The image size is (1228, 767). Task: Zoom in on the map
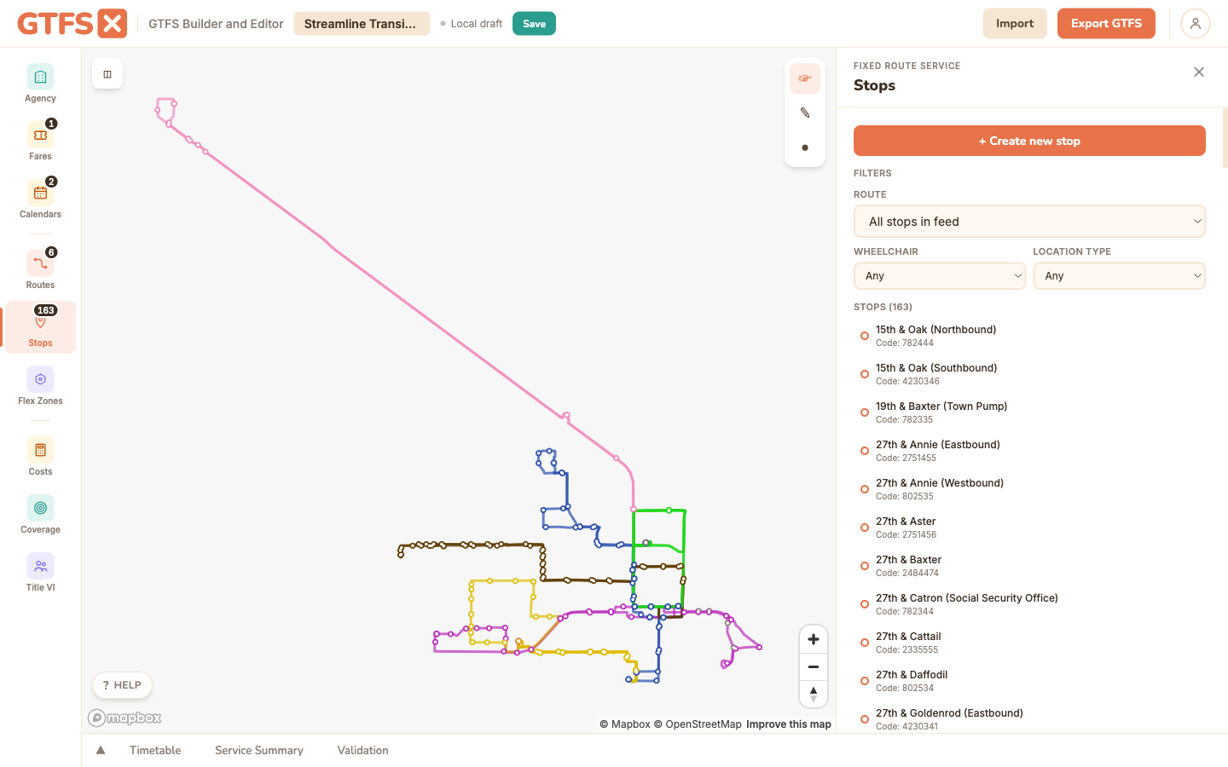point(814,639)
